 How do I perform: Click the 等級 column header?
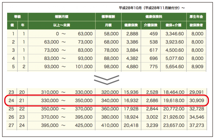pyautogui.click(x=18, y=17)
